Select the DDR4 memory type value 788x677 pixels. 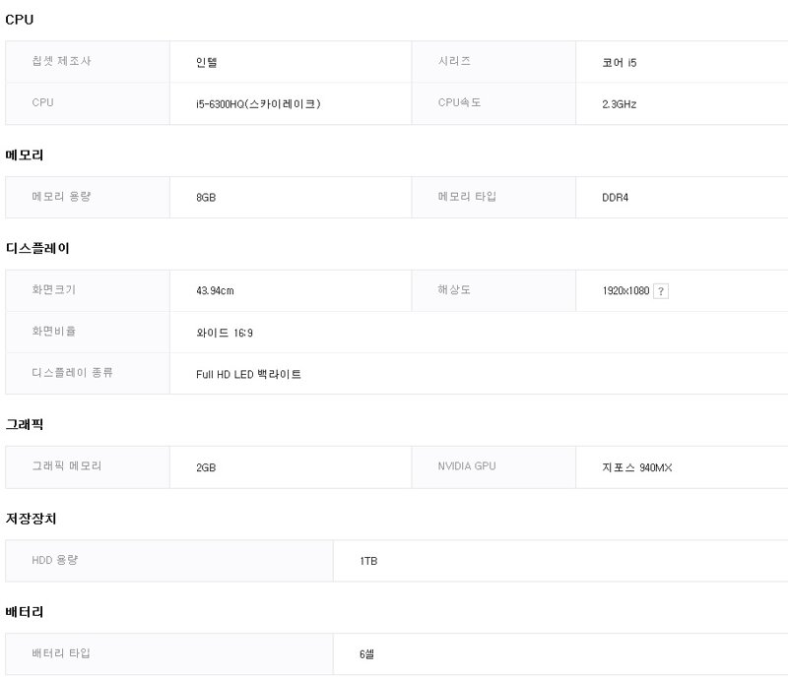coord(615,198)
